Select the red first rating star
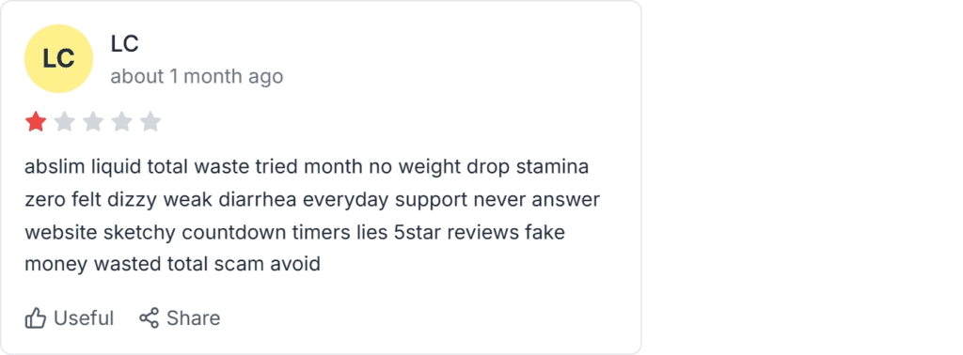Screen dimensions: 963x355 [x=36, y=122]
